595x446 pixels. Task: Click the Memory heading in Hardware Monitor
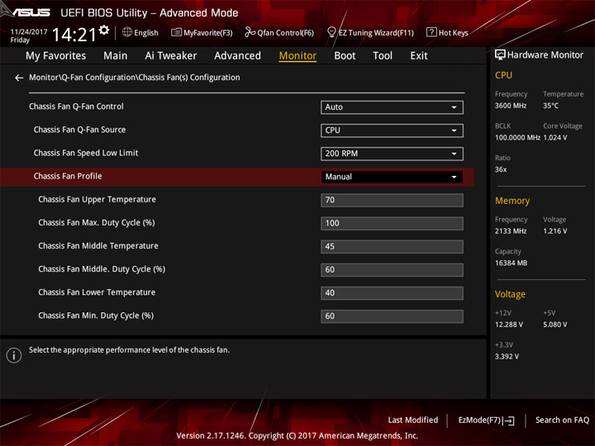512,201
